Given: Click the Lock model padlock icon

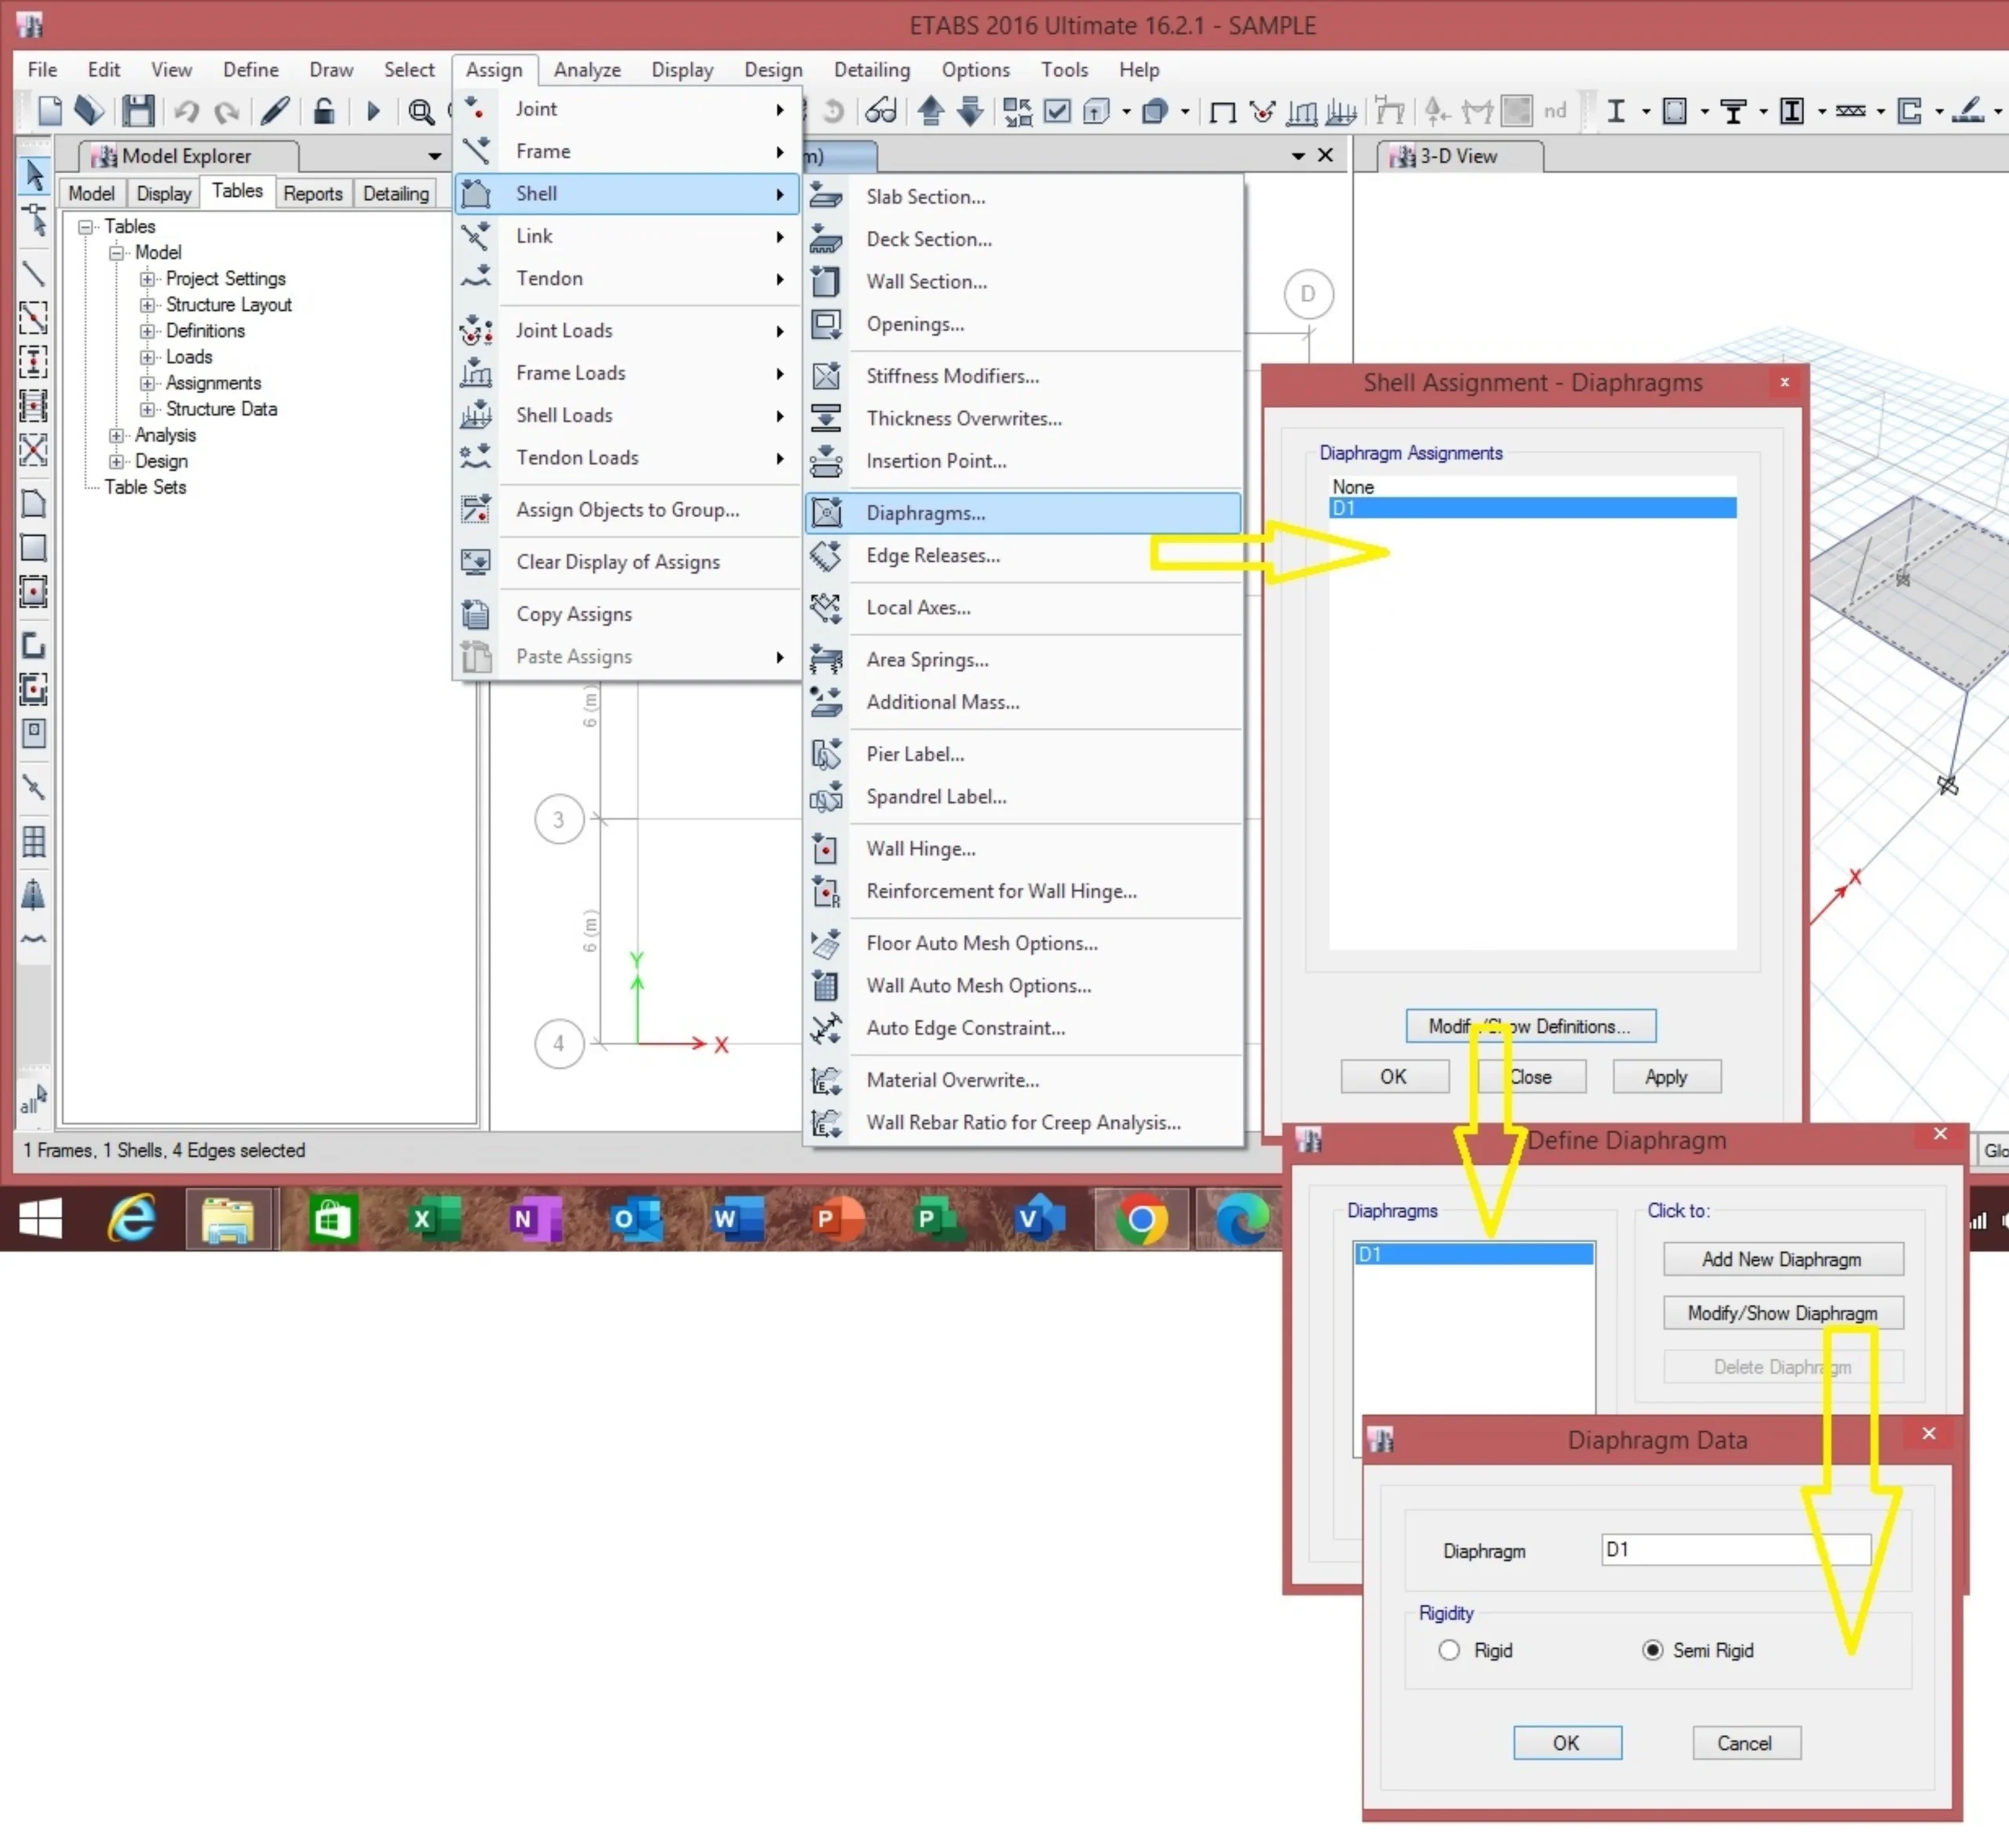Looking at the screenshot, I should 323,111.
